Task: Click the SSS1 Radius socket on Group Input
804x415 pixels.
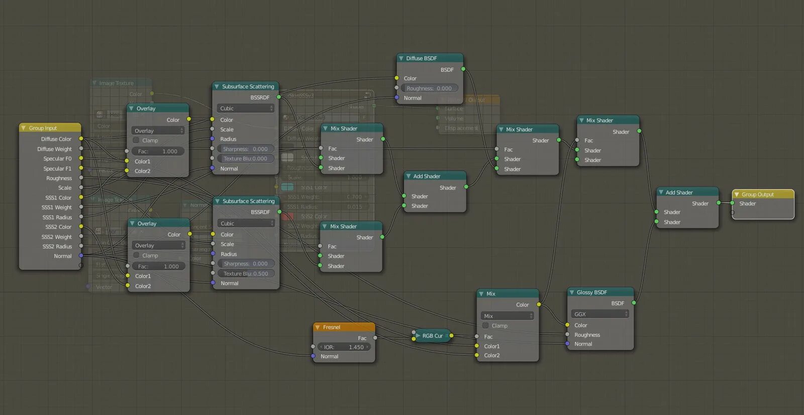Action: click(x=81, y=217)
